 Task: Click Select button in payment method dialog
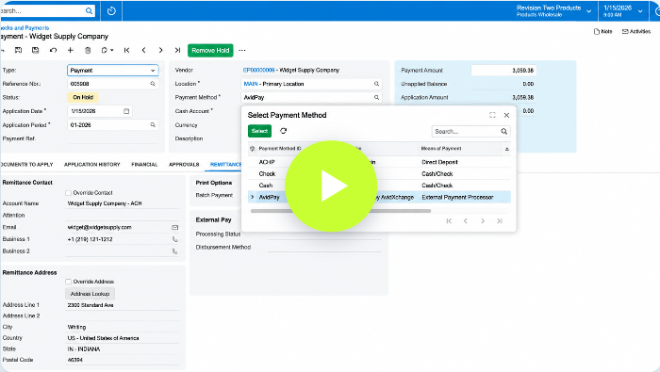tap(259, 131)
